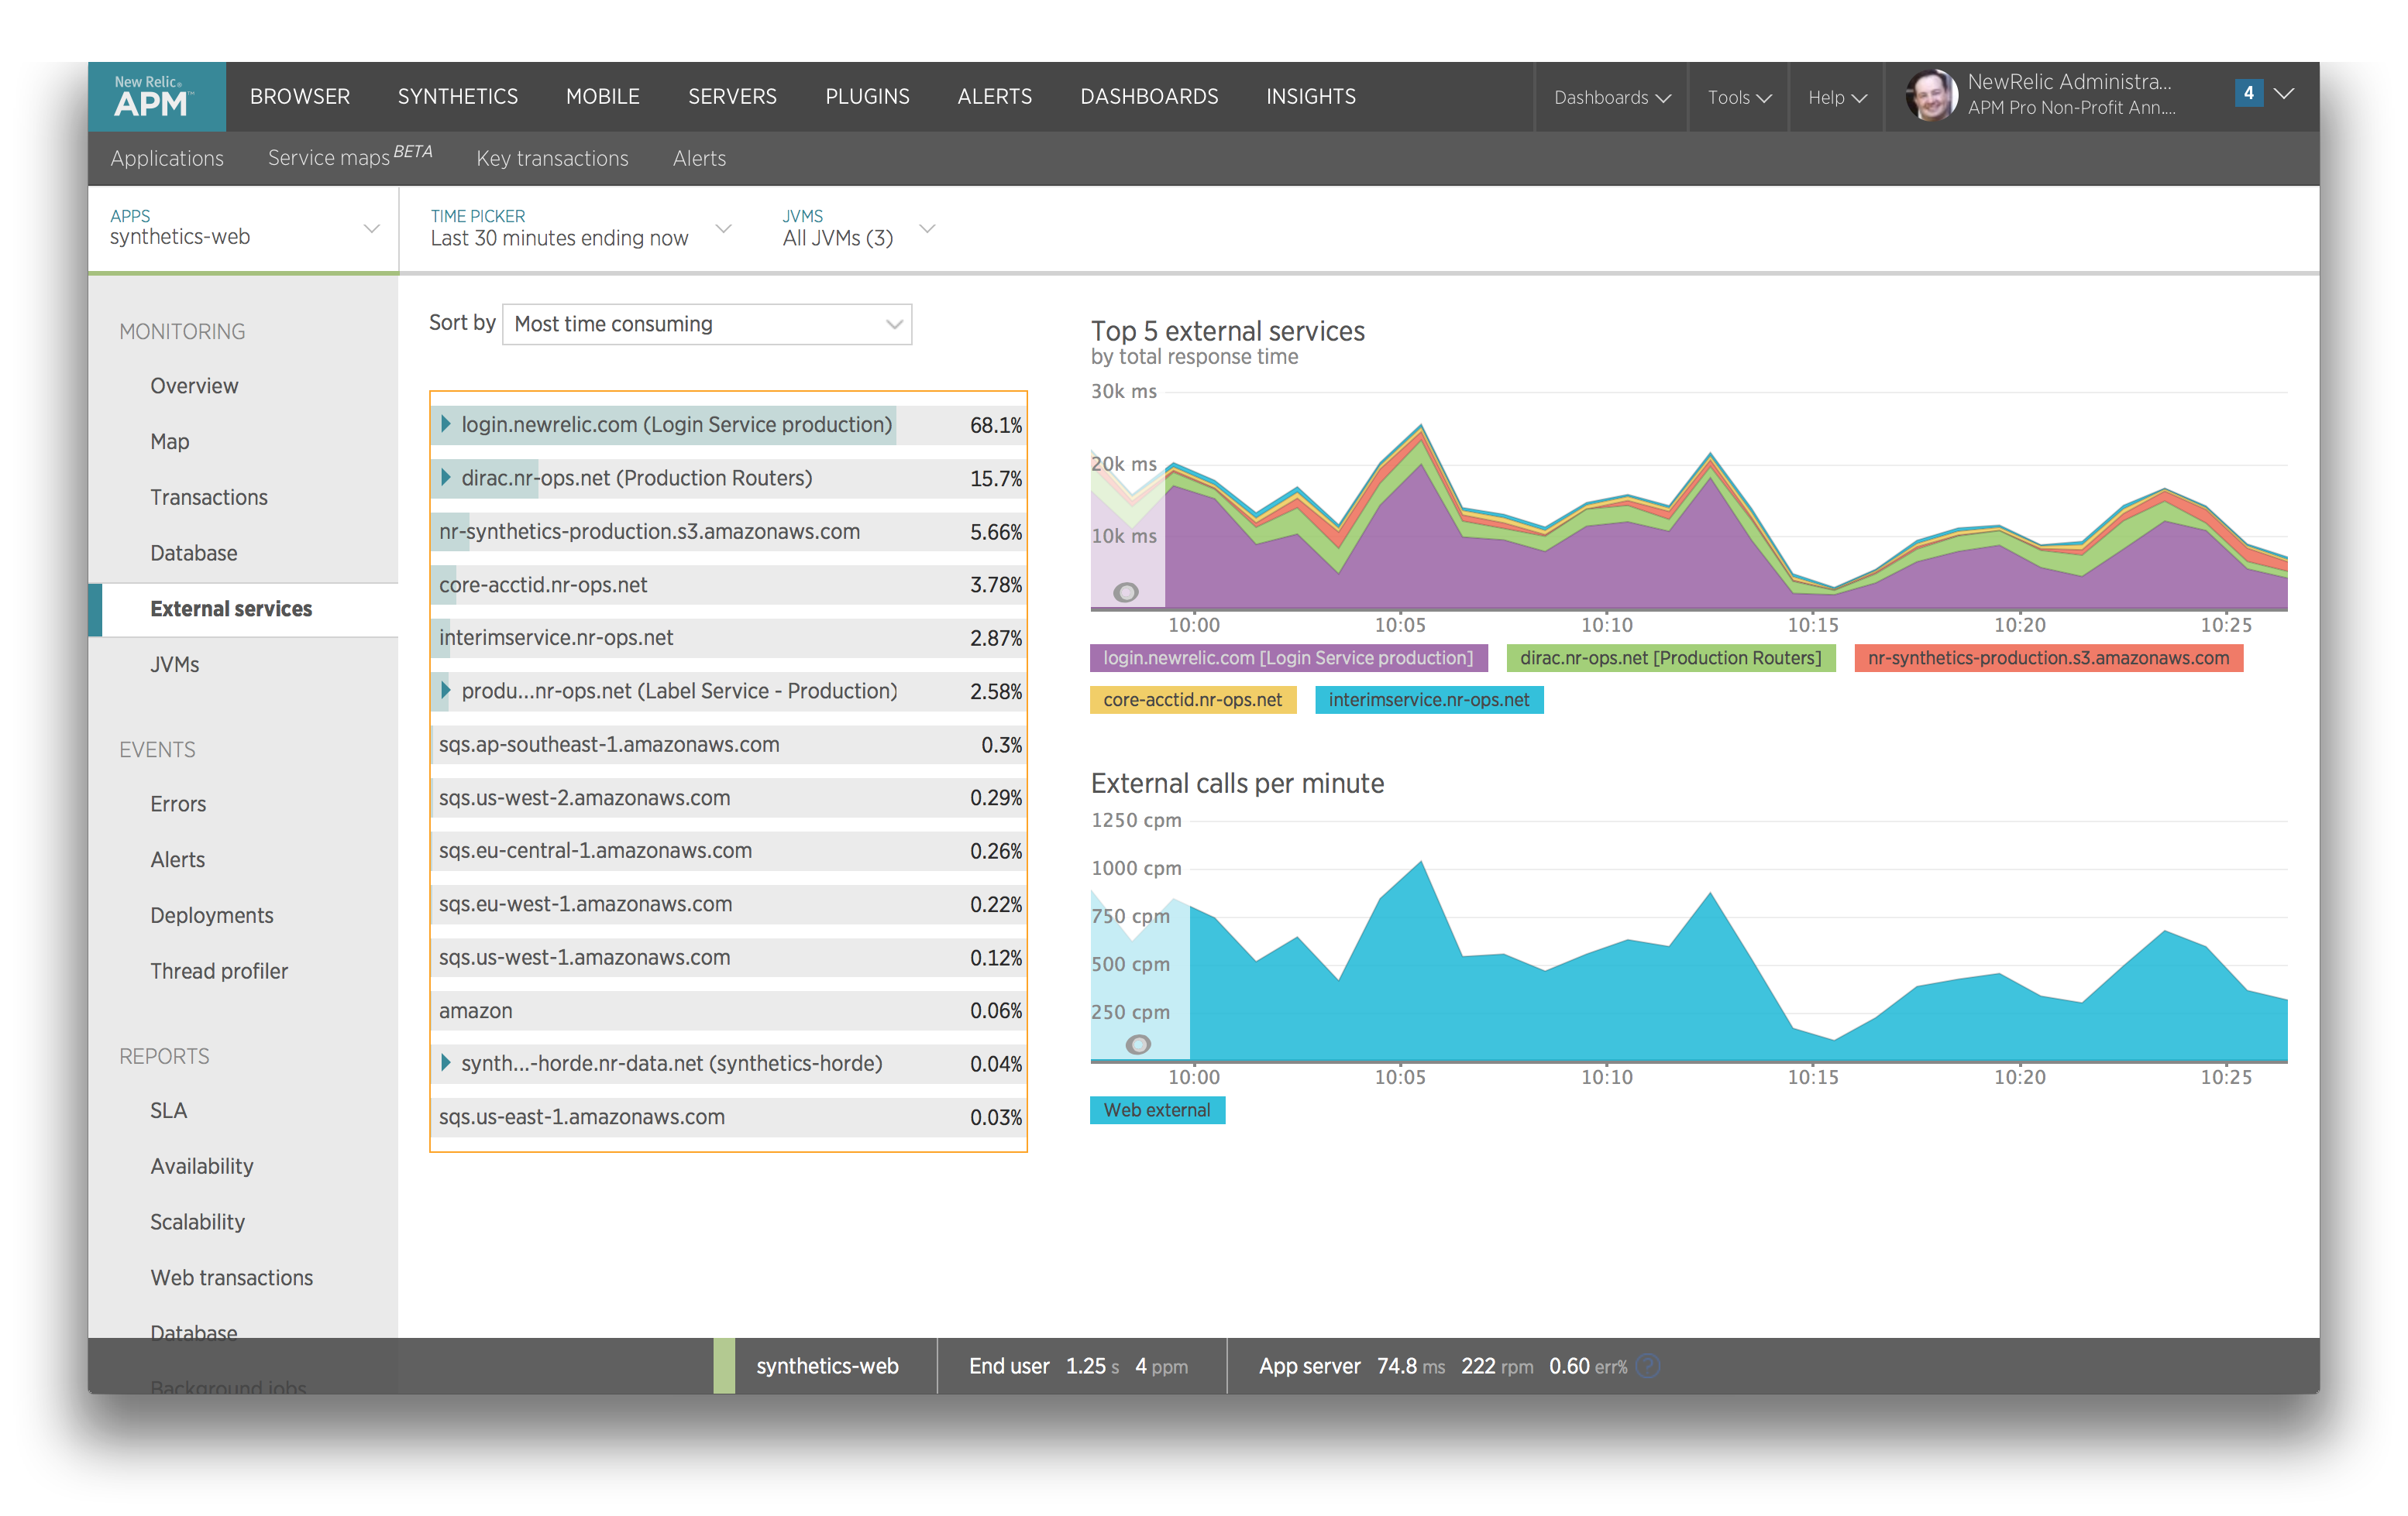Image resolution: width=2408 pixels, height=1516 pixels.
Task: Open JVMs sidebar item
Action: pyautogui.click(x=175, y=664)
